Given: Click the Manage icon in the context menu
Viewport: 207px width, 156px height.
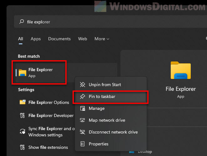Looking at the screenshot, I should tap(83, 108).
